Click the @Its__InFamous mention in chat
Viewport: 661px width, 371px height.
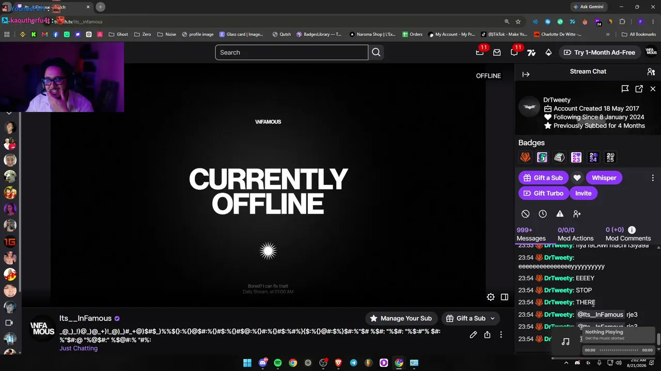600,314
